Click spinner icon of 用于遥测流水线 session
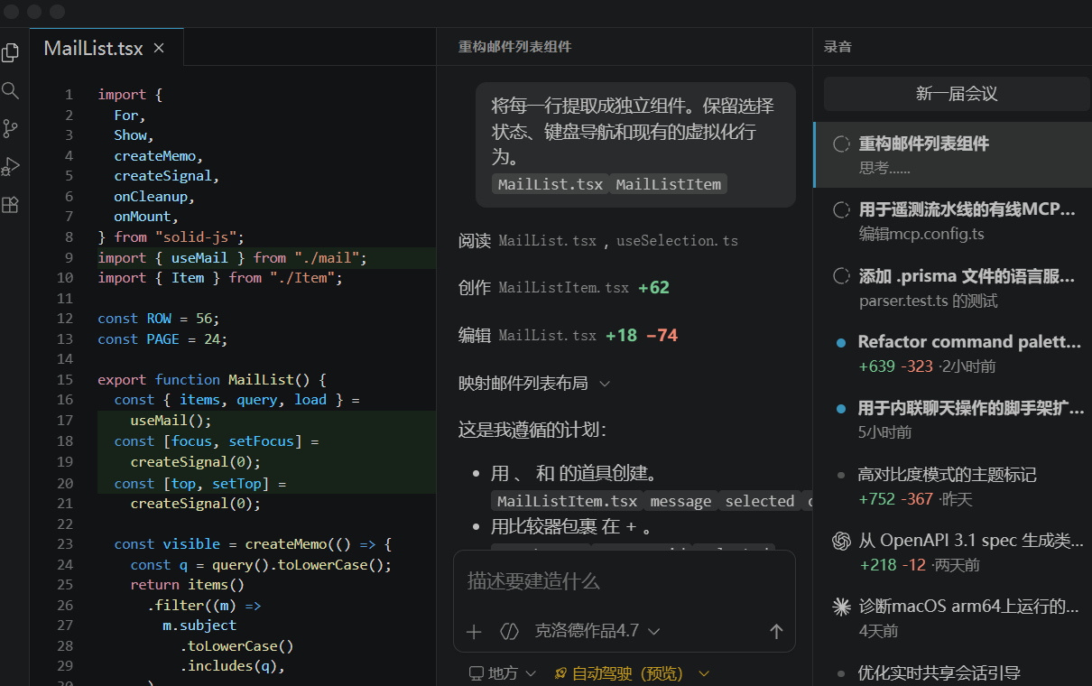 tap(841, 210)
